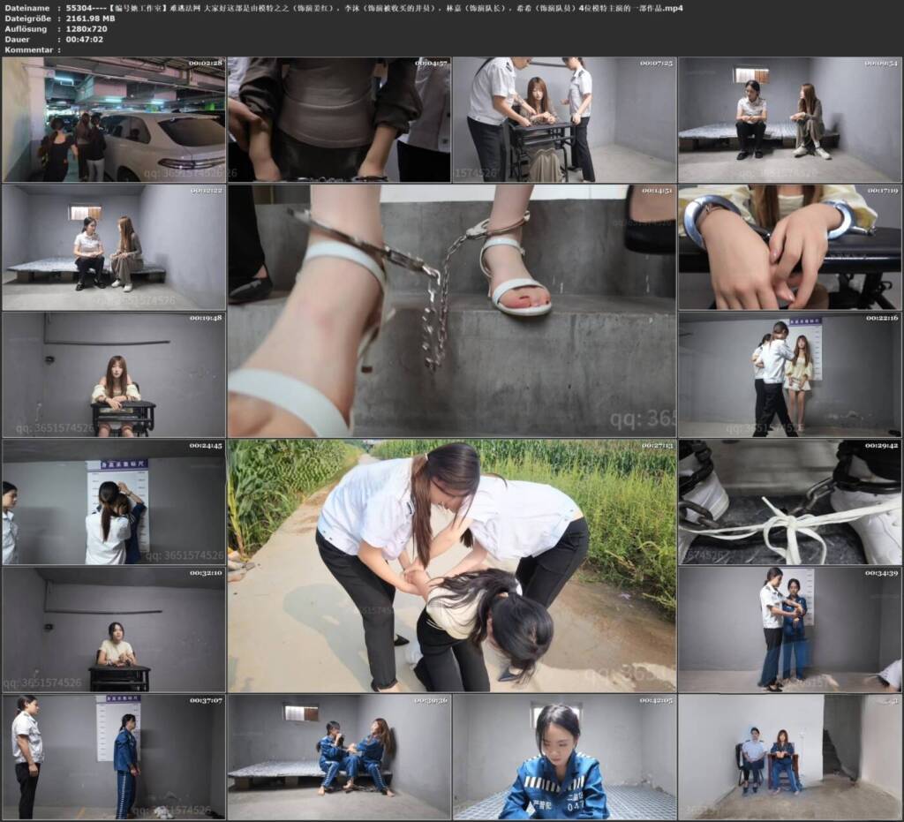Select the resolution value 1280x720
The image size is (904, 822).
87,29
